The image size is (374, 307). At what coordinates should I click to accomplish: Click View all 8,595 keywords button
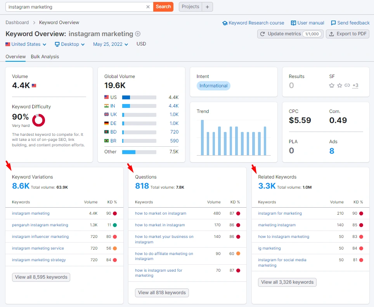(41, 277)
